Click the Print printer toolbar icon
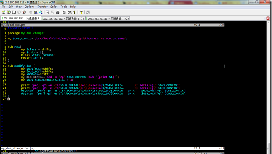This screenshot has width=272, height=154. click(x=57, y=12)
